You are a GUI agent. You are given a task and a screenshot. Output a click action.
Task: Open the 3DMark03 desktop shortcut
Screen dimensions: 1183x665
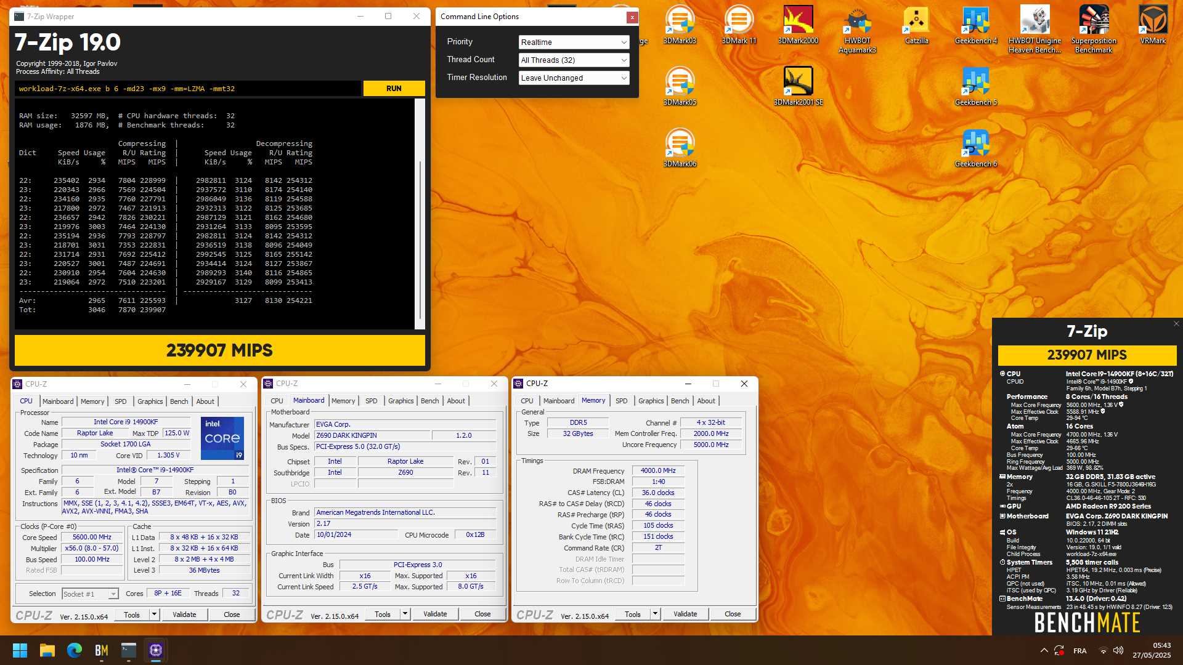click(x=680, y=25)
